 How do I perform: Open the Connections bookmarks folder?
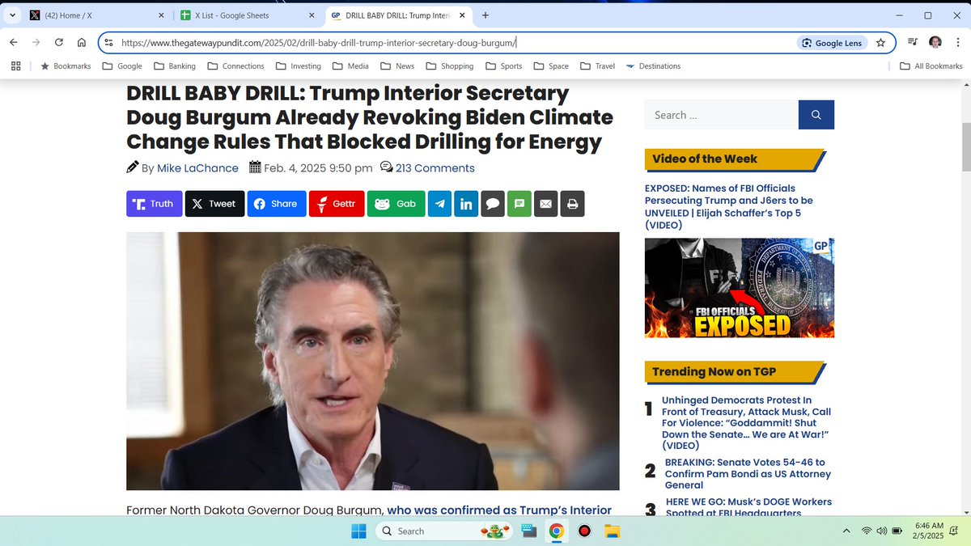(x=235, y=66)
